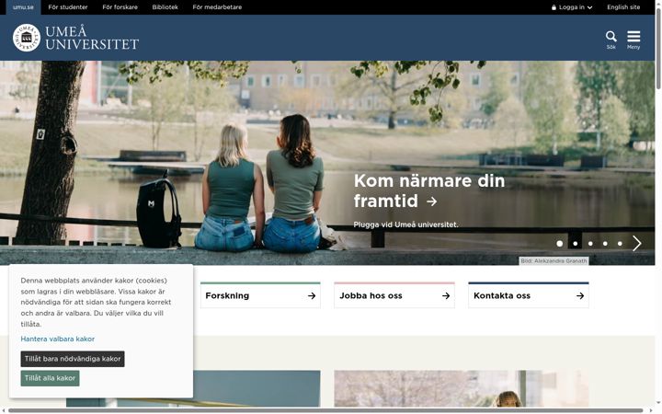The image size is (662, 414).
Task: Click Tillåt bara nödvändiga kakor button
Action: pos(73,359)
